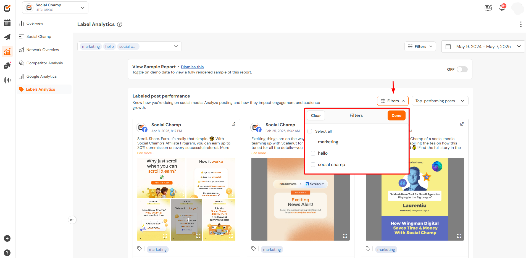Open the Top-performing posts dropdown
The width and height of the screenshot is (526, 258).
440,101
